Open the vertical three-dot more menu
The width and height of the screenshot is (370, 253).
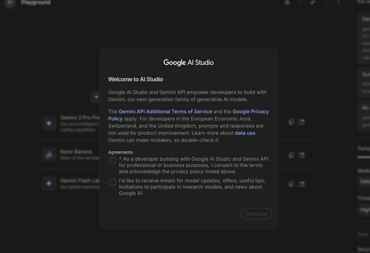coord(338,2)
